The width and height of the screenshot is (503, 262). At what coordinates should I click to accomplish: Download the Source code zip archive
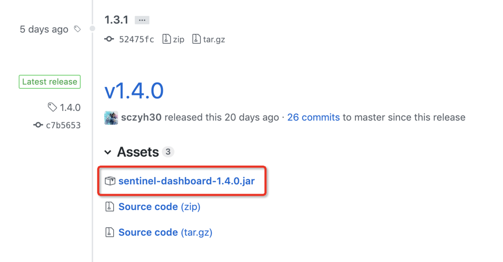coord(159,207)
